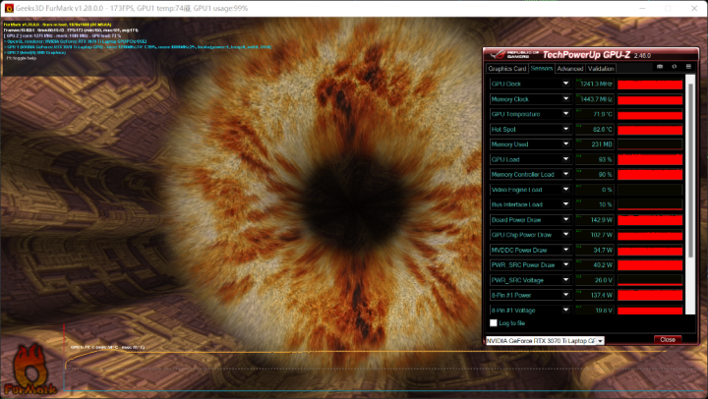Image resolution: width=708 pixels, height=399 pixels.
Task: Click the Hot Spot history graph
Action: point(650,129)
